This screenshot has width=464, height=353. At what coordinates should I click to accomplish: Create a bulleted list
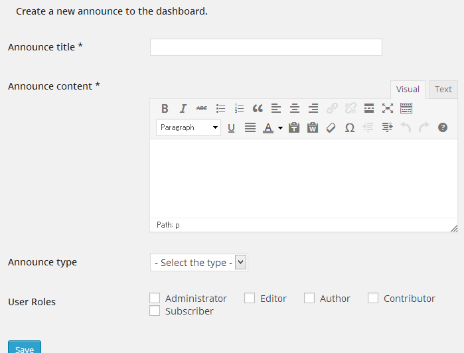[221, 109]
